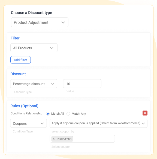Click the Coupons chevron arrow
This screenshot has height=159, width=157.
tap(42, 123)
